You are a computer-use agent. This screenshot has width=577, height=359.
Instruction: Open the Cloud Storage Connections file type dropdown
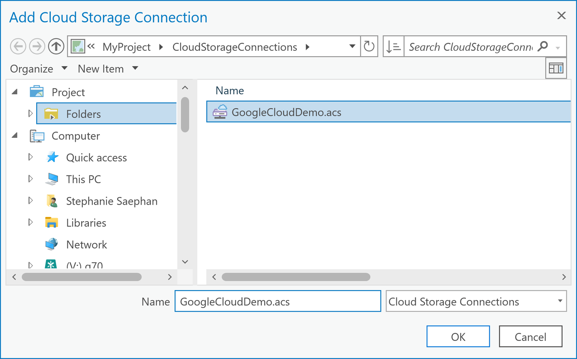(x=561, y=301)
